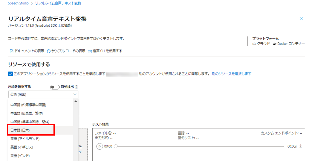
Task: Click the CLI icon beside 音声 CLI を使用する
Action: 90,51
